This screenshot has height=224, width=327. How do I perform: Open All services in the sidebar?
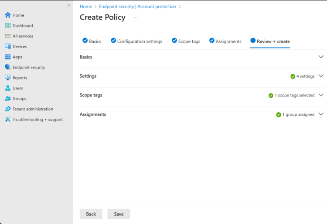pyautogui.click(x=23, y=36)
